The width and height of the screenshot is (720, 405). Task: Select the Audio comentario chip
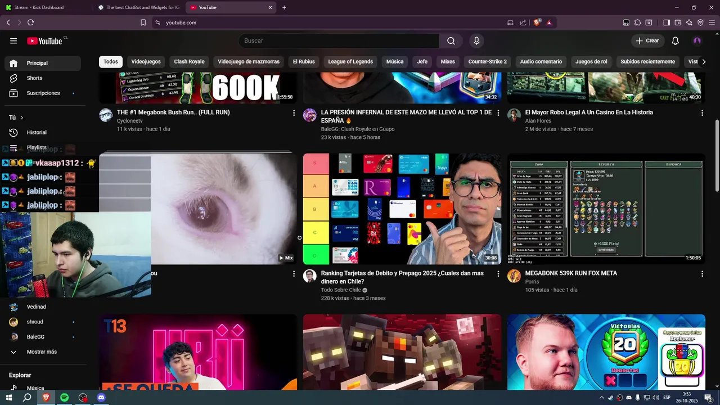click(x=541, y=61)
